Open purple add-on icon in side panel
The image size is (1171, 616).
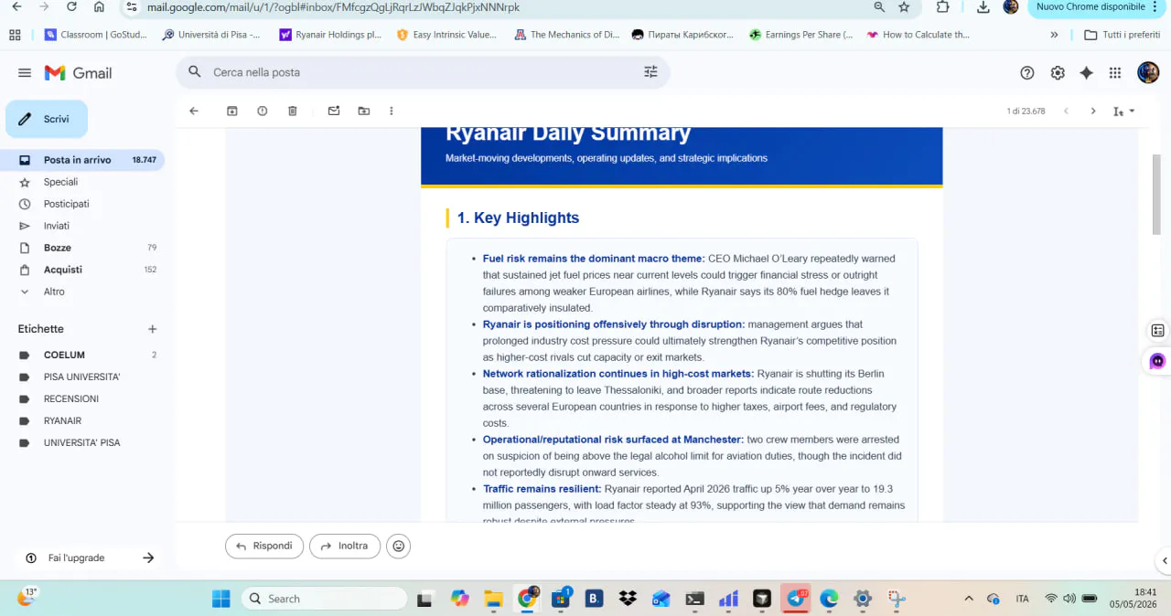[1158, 361]
